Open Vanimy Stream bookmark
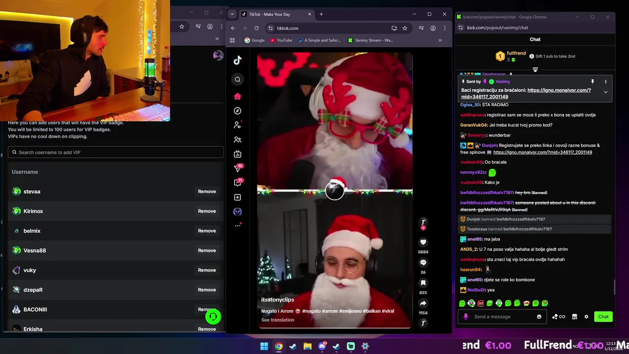 [371, 40]
